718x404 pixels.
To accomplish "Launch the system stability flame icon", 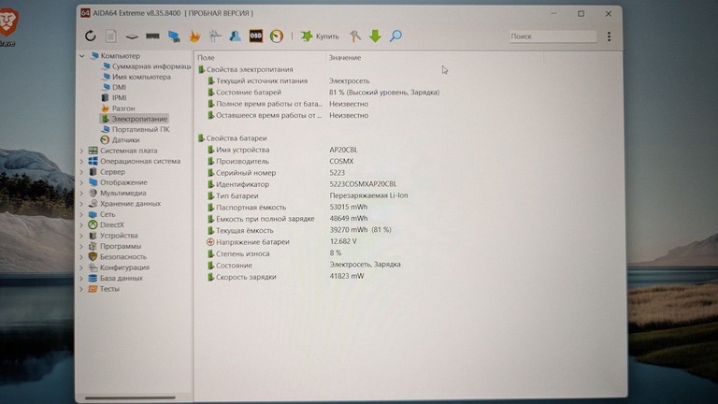I will 194,36.
